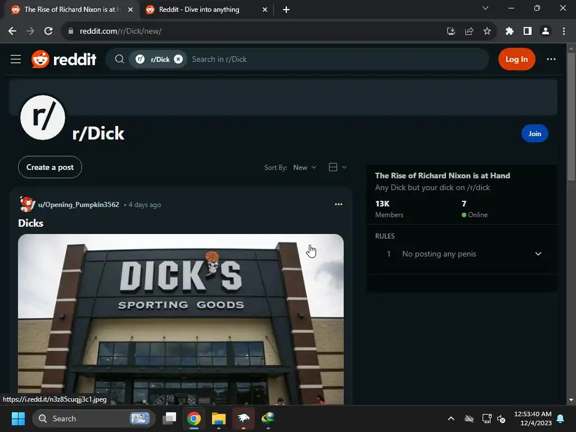Click the muted volume tray icon
Screen dimensions: 576x432
click(501, 418)
